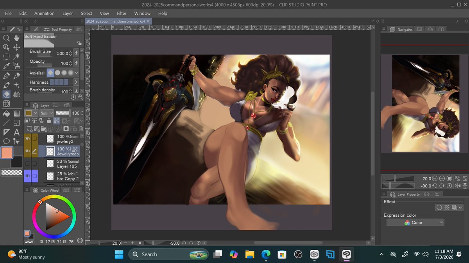Screen dimensions: 469x263
Task: Open the Expression color dropdown
Action: (415, 222)
